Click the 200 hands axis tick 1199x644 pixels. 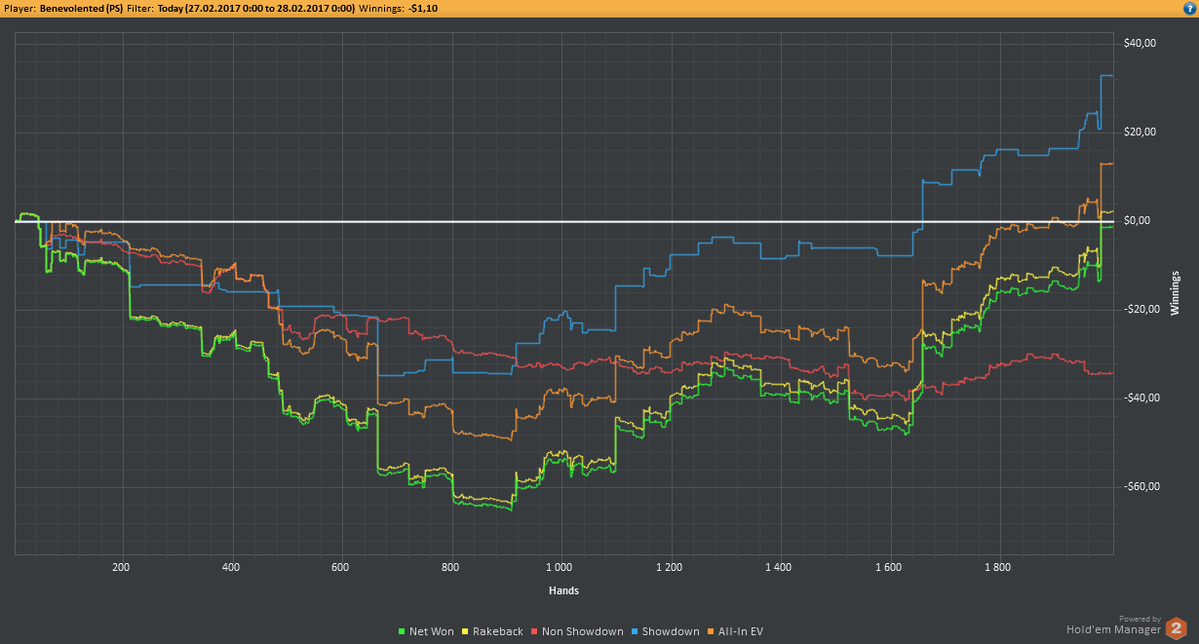(x=122, y=566)
